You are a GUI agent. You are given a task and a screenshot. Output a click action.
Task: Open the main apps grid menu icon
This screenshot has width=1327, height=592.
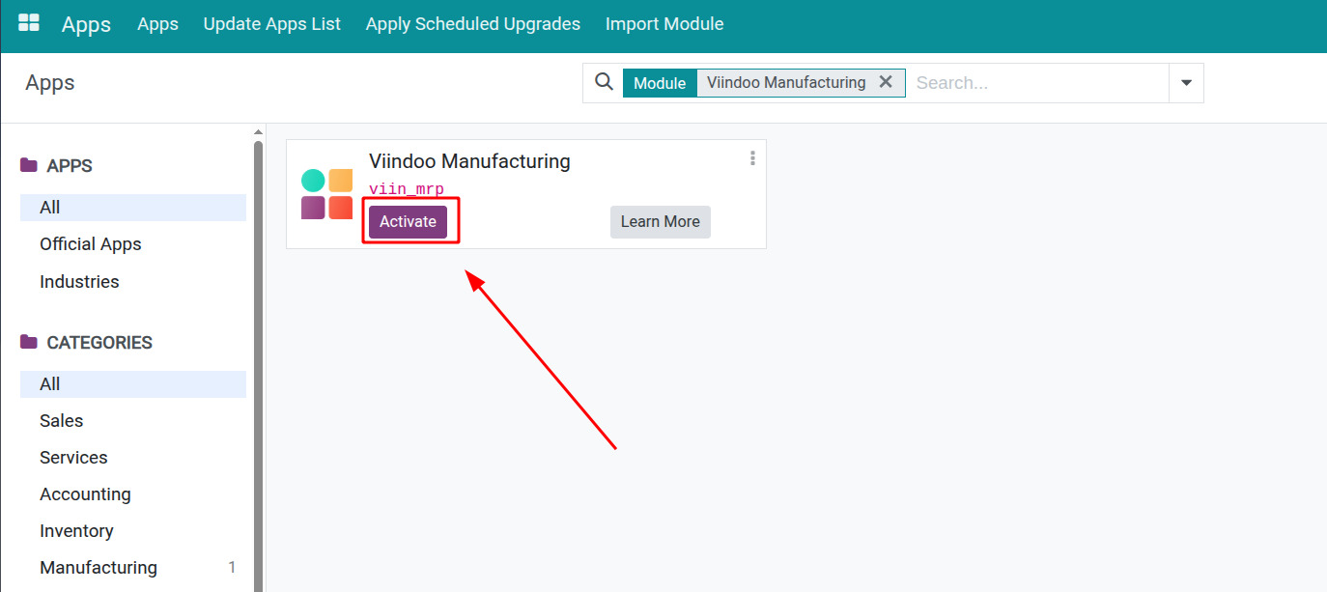pyautogui.click(x=29, y=23)
